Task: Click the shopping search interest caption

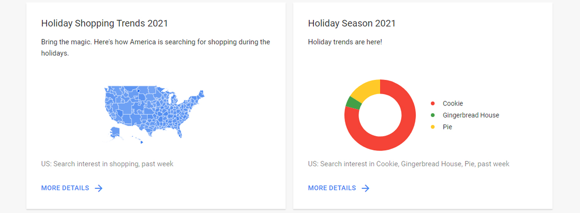Action: pyautogui.click(x=107, y=164)
